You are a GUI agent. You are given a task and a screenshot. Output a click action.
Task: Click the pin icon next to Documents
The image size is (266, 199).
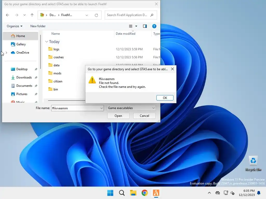coord(36,86)
